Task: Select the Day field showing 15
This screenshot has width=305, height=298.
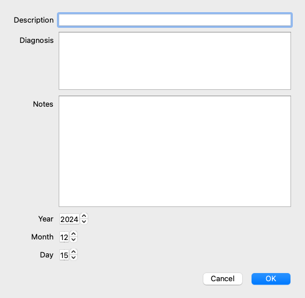Action: click(x=64, y=255)
